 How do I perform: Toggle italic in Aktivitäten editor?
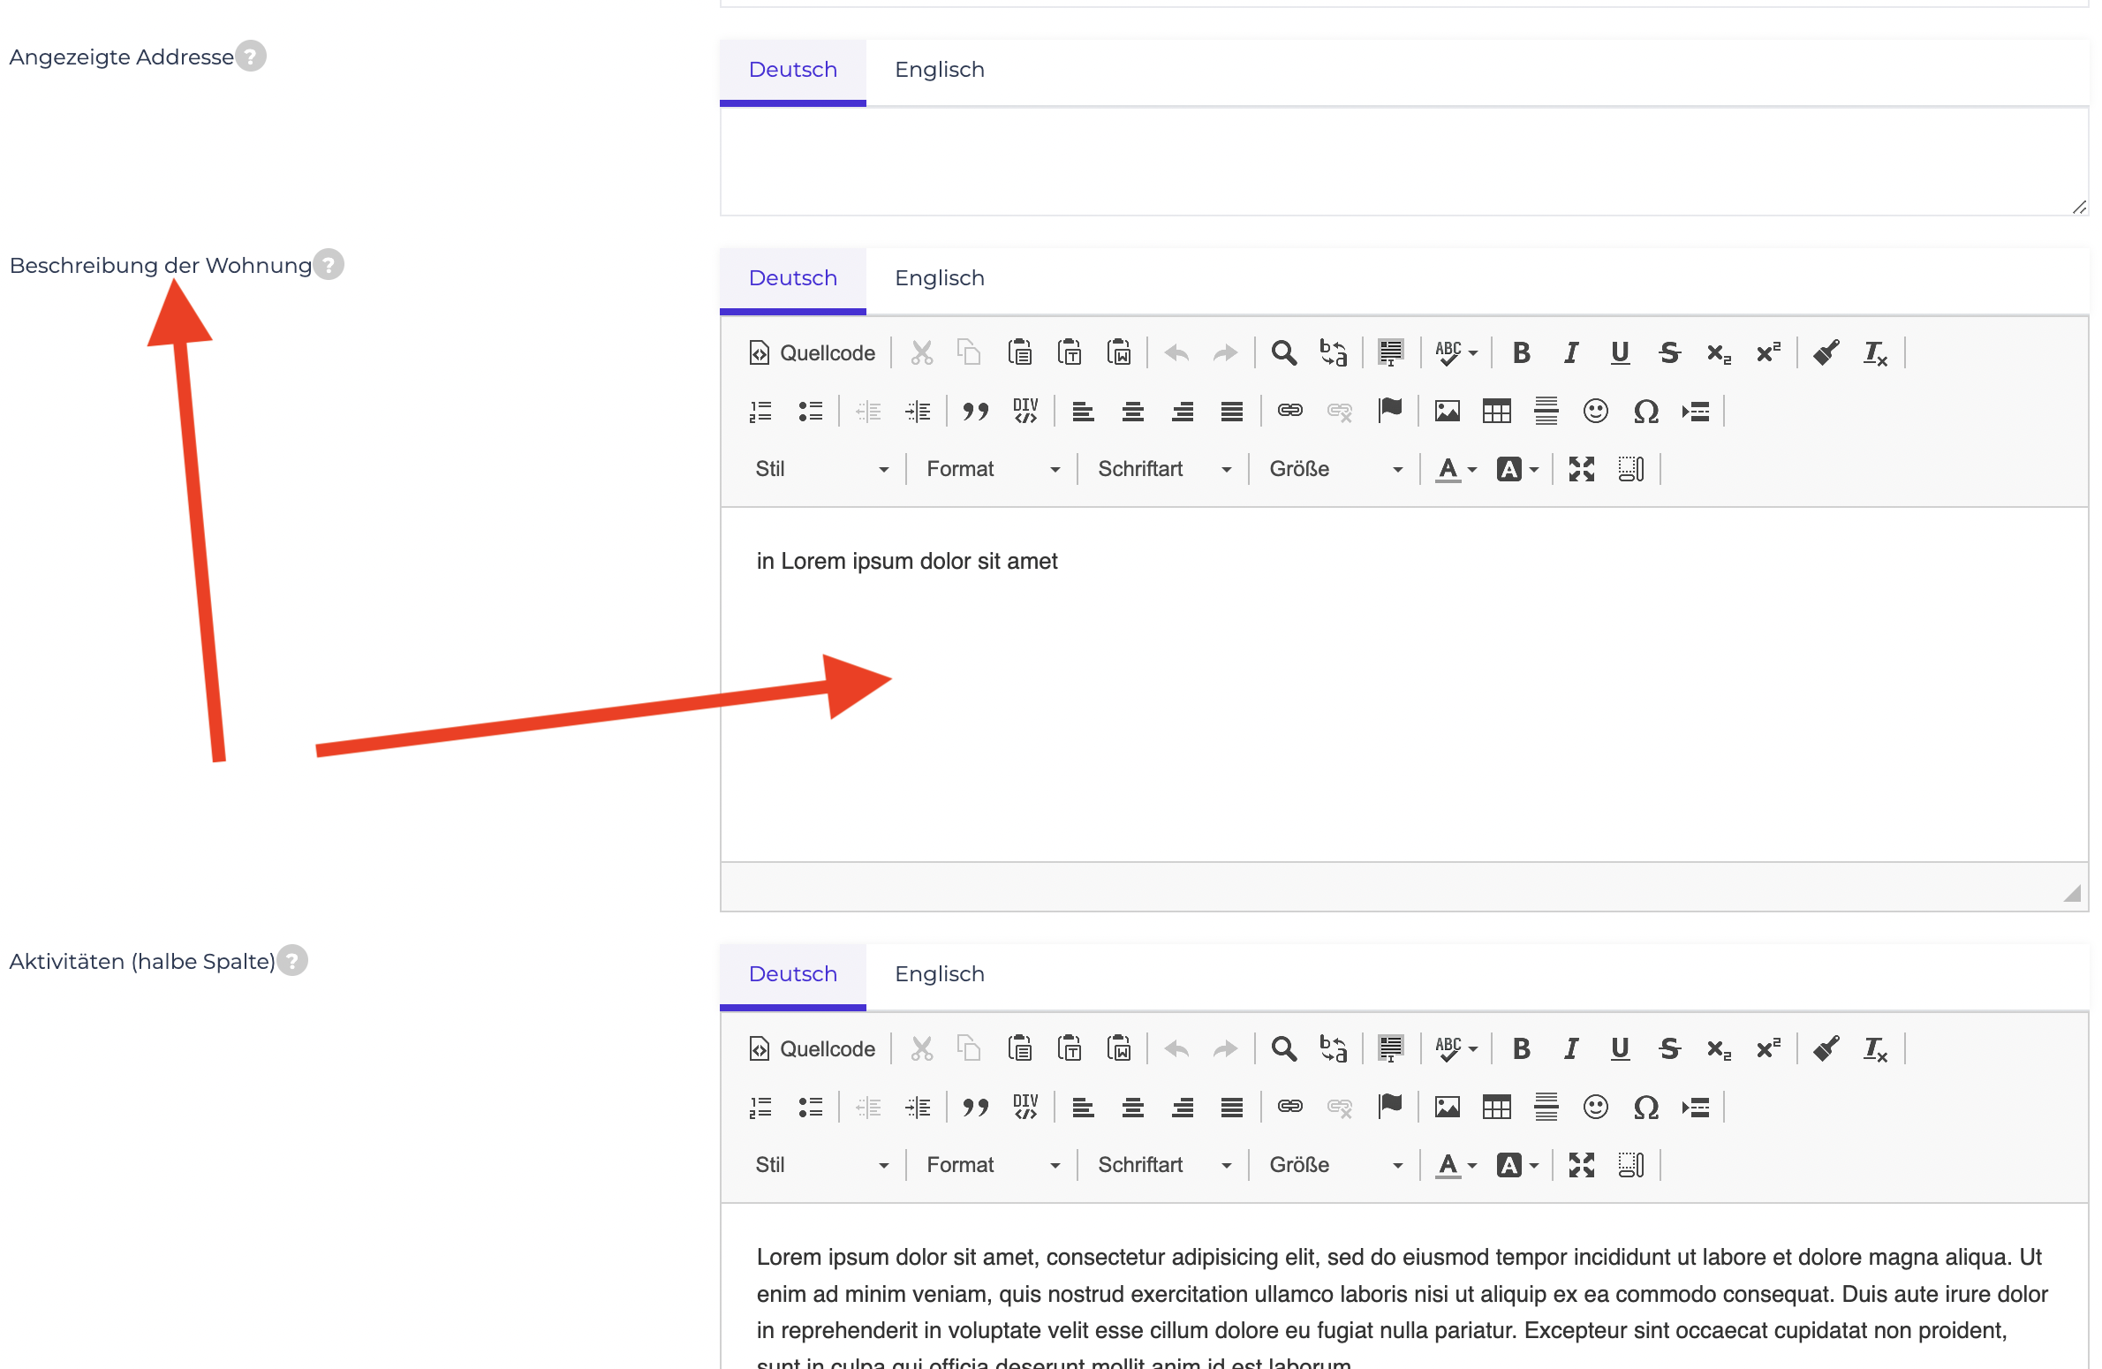click(x=1570, y=1048)
